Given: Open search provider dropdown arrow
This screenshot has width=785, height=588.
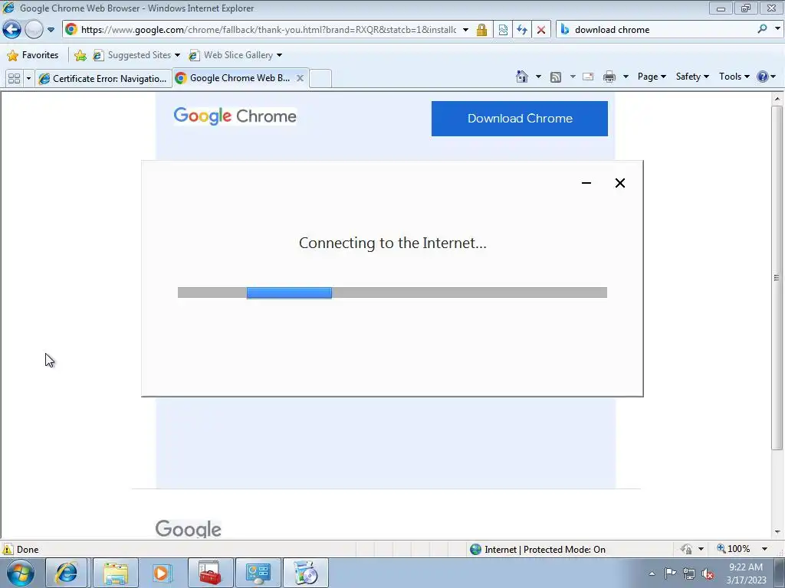Looking at the screenshot, I should 777,29.
